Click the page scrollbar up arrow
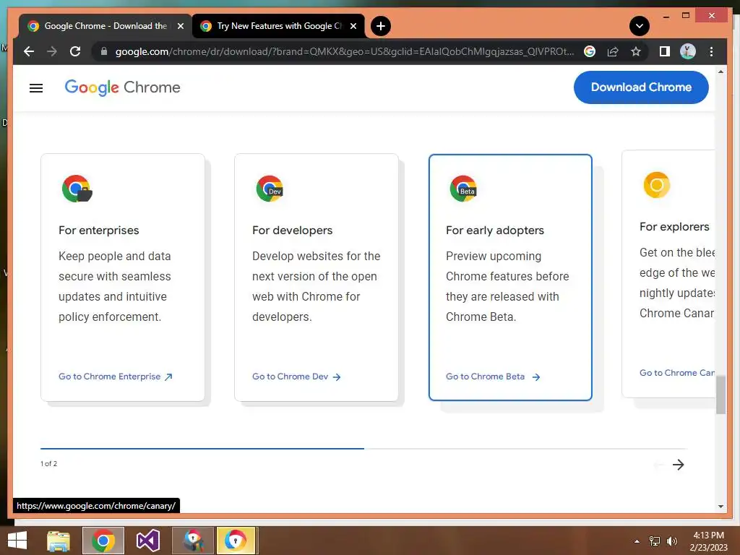740x555 pixels. [x=720, y=72]
